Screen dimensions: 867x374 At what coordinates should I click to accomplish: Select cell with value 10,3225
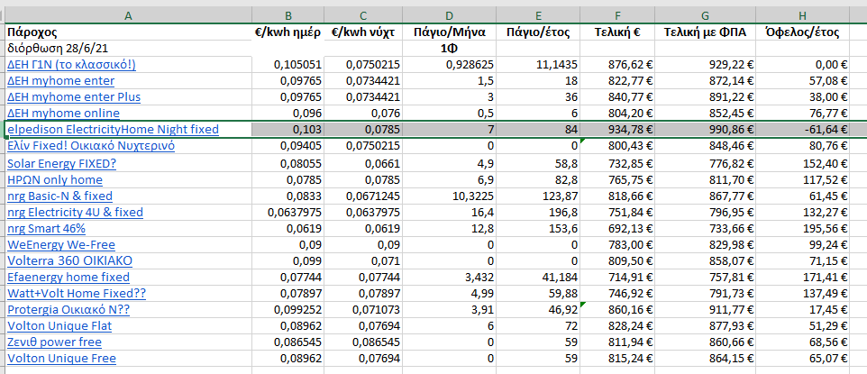450,196
